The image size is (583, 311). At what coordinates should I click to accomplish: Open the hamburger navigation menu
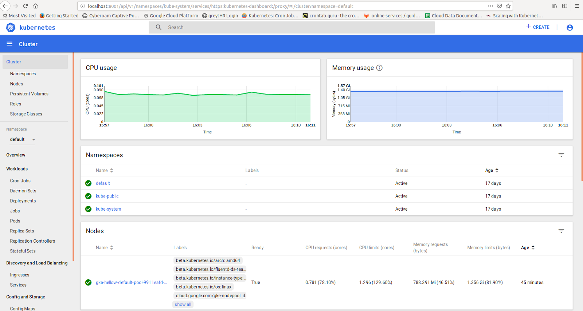point(9,44)
